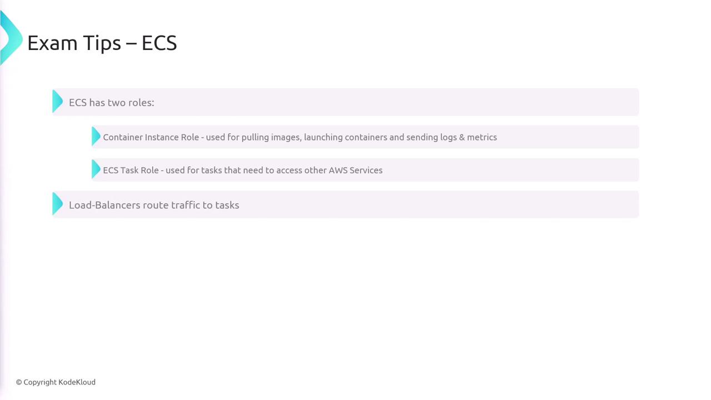711x400 pixels.
Task: Click the "ECS Task Role" phrase
Action: coord(131,171)
